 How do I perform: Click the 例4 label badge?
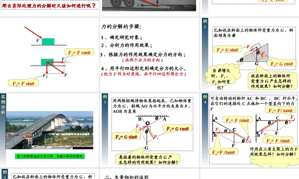(x=205, y=99)
